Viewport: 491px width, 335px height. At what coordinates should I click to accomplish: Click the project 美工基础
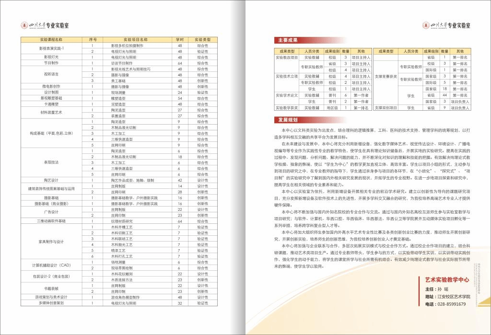tap(118, 81)
